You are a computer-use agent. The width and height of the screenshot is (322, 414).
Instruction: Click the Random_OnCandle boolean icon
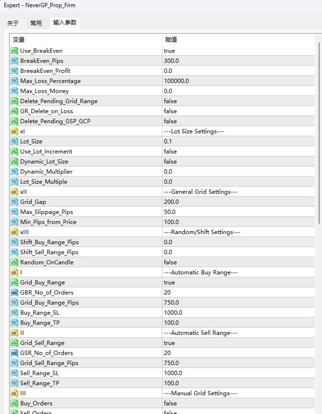coord(14,262)
